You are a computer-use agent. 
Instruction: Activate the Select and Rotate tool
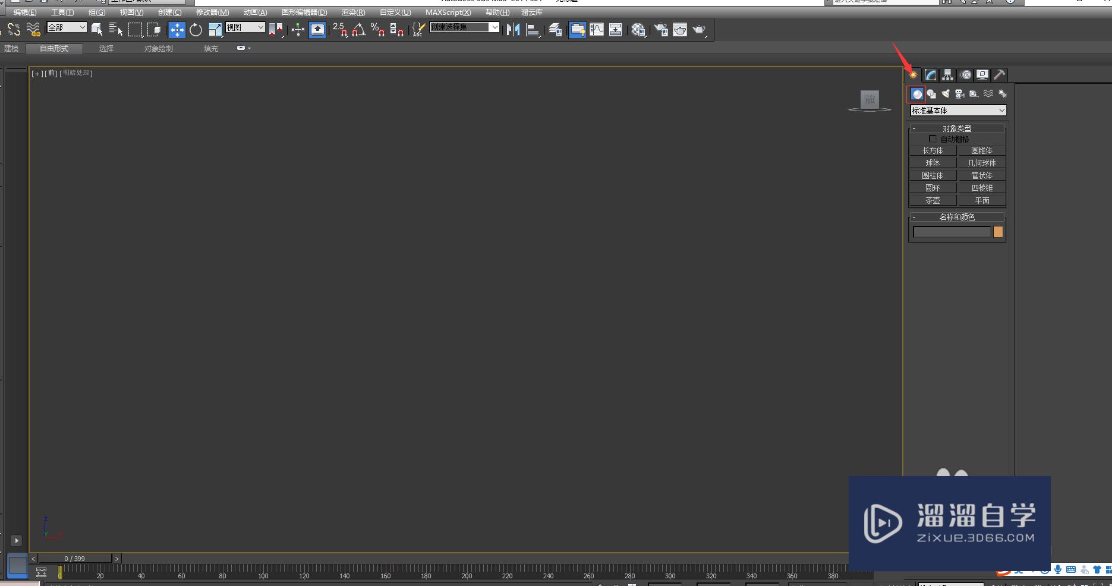click(x=196, y=29)
